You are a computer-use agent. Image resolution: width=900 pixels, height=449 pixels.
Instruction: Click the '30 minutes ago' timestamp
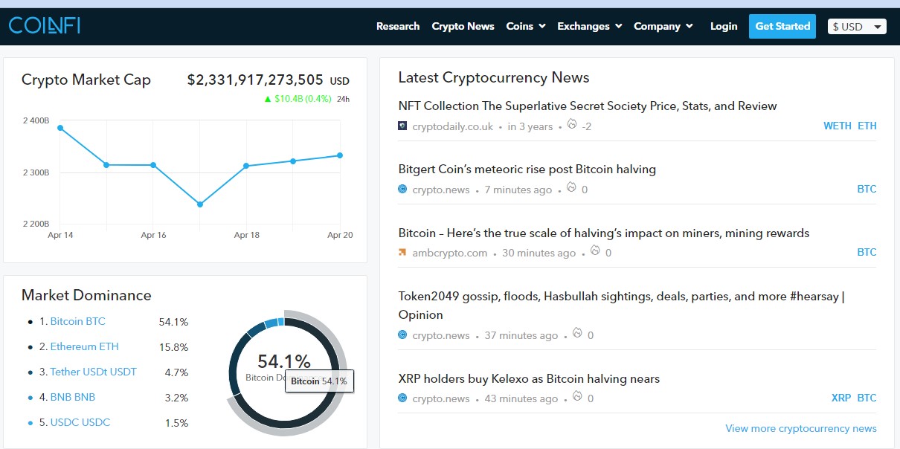(539, 253)
